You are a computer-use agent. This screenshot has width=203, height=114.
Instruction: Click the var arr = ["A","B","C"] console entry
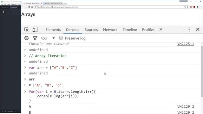(x=53, y=67)
